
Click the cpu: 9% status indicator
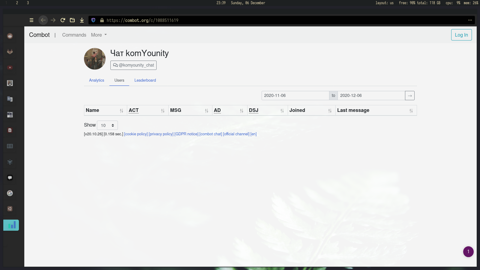click(x=453, y=3)
